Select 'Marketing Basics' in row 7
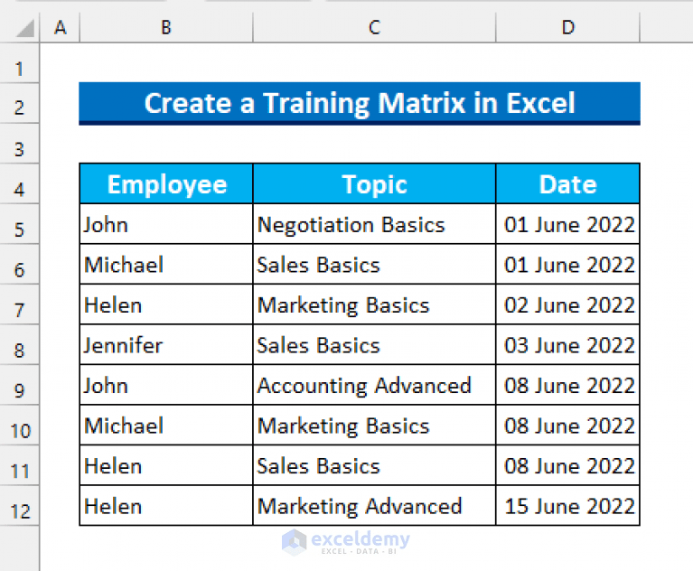 (374, 304)
